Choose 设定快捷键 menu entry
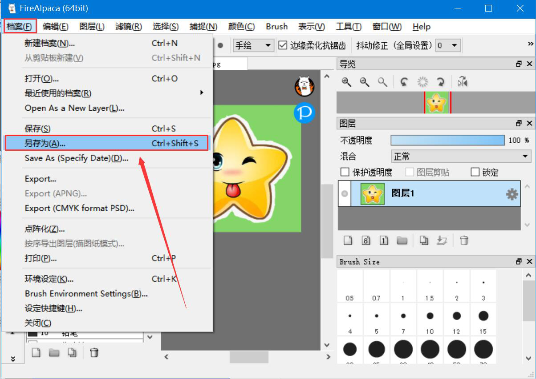Image resolution: width=536 pixels, height=379 pixels. pyautogui.click(x=107, y=308)
